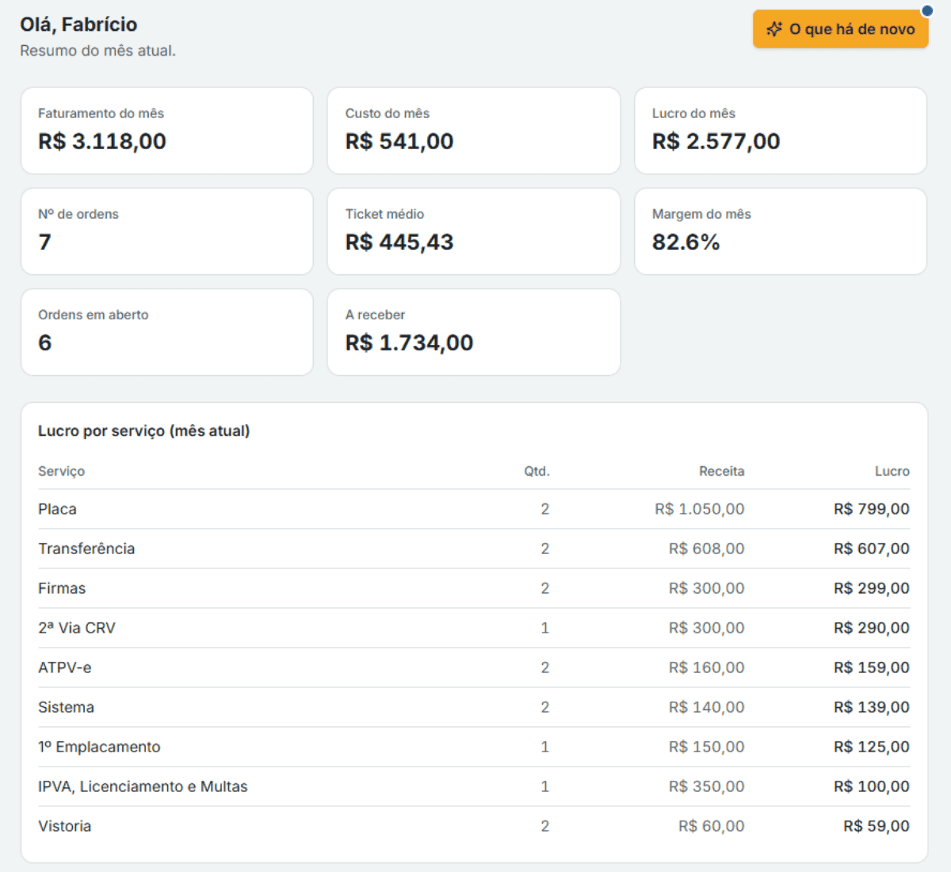The width and height of the screenshot is (951, 872).
Task: Click the 'Nº de ordens' value 7
Action: [x=45, y=242]
